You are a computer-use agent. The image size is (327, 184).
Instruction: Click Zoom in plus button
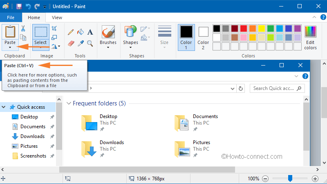click(x=315, y=179)
